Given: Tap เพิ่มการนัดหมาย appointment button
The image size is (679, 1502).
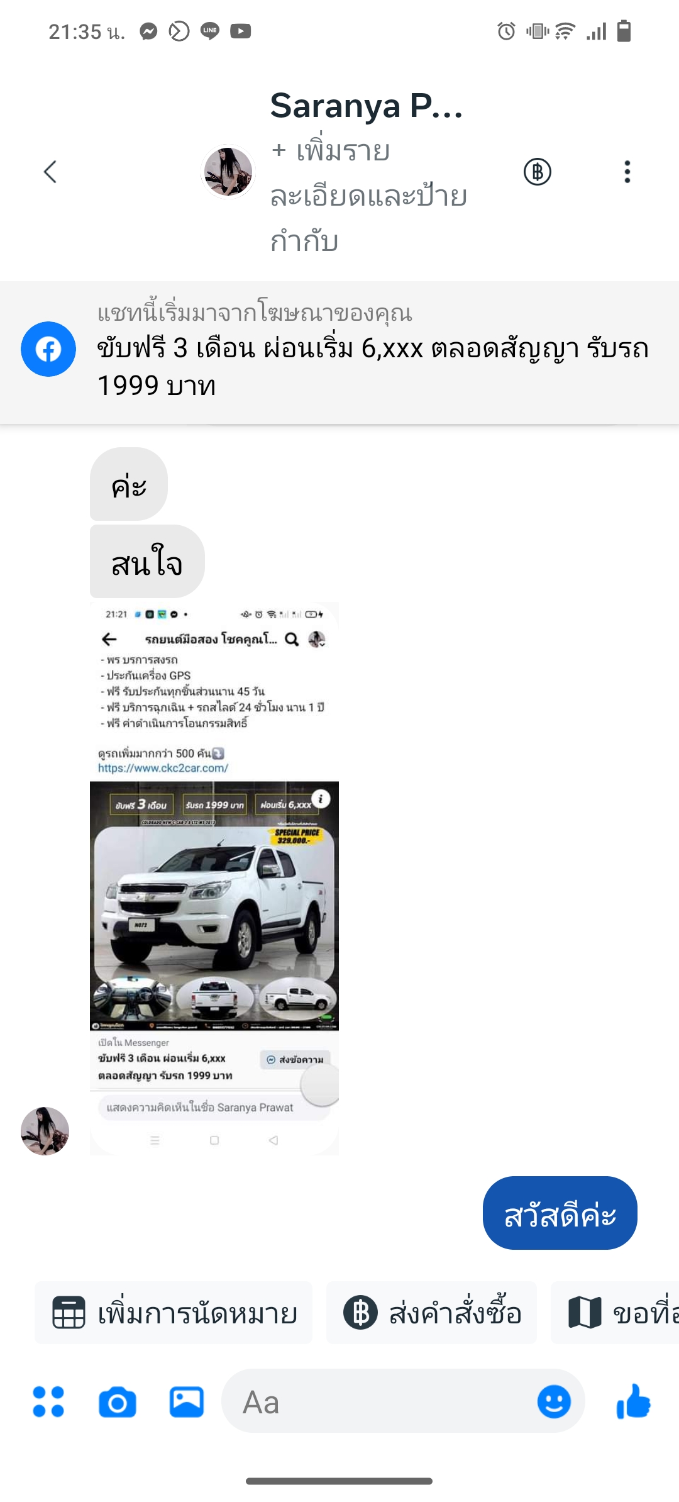Looking at the screenshot, I should (x=174, y=1313).
